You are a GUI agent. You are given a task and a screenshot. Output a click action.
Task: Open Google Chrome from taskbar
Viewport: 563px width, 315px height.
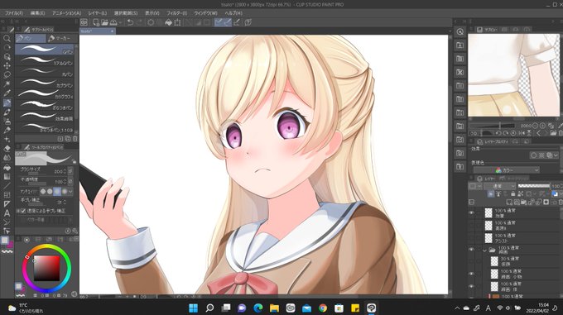[322, 308]
